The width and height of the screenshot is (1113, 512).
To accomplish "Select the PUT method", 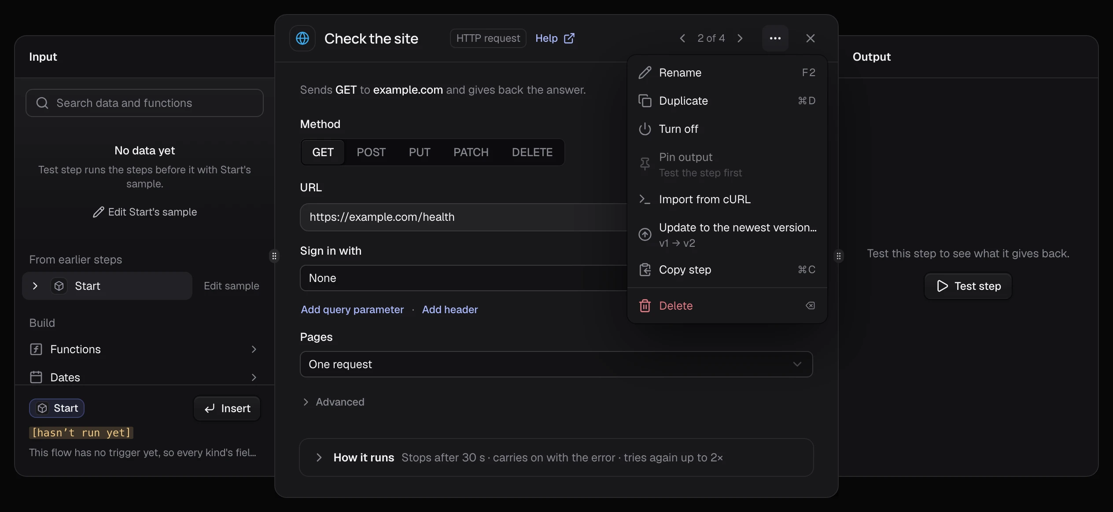I will 420,152.
